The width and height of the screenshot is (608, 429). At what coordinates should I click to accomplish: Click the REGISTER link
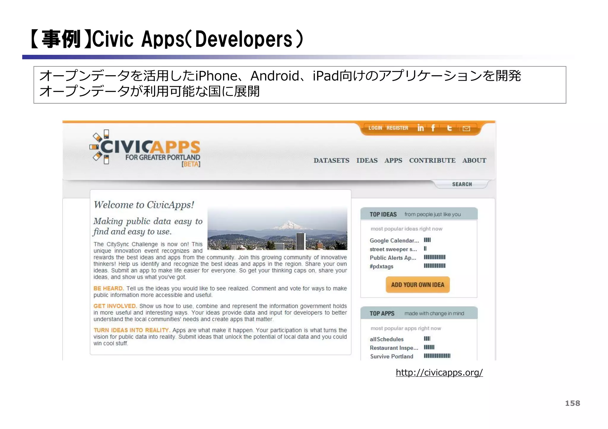[x=397, y=128]
